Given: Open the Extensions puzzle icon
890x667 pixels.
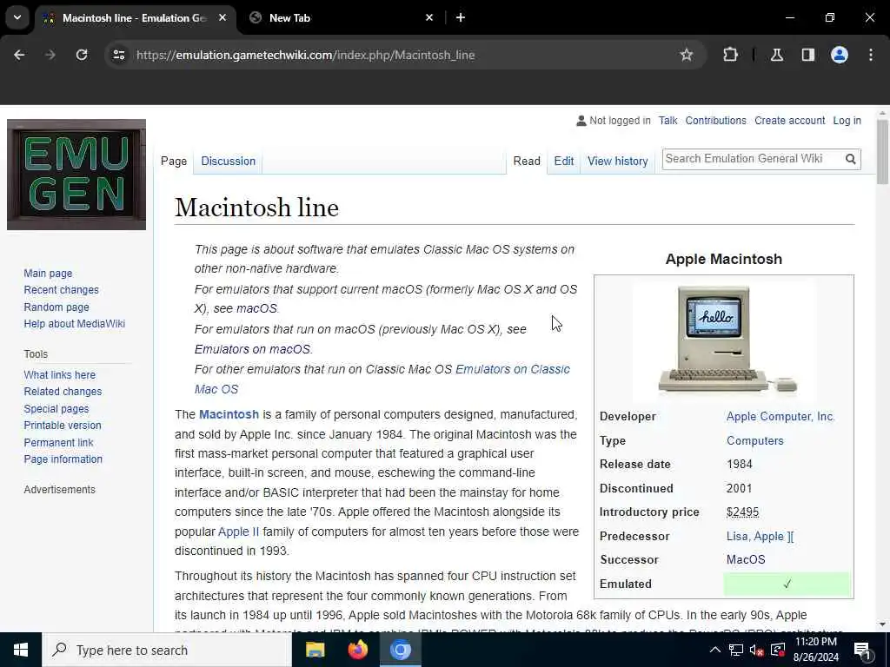Looking at the screenshot, I should click(x=730, y=55).
